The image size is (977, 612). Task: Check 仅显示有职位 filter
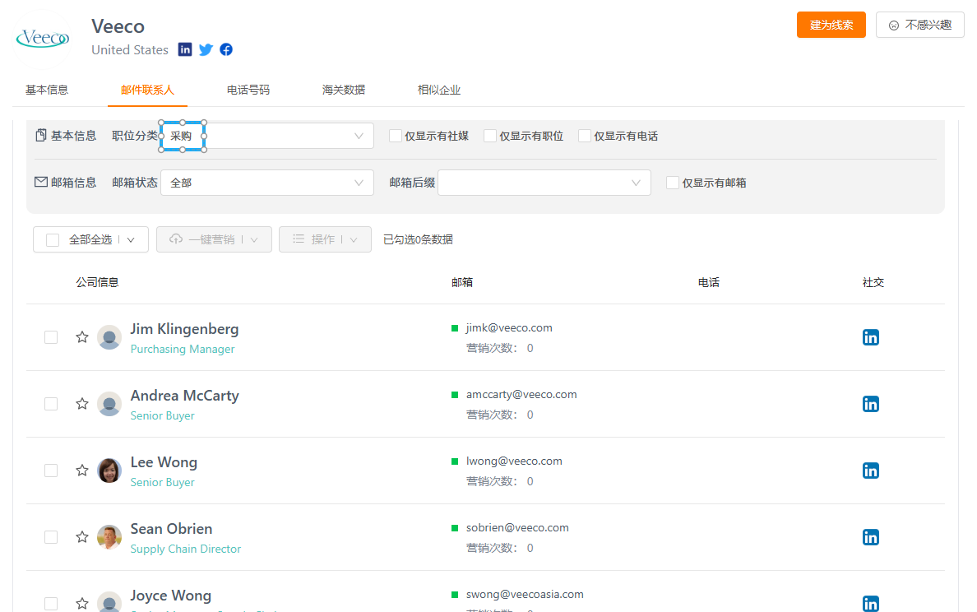point(490,136)
